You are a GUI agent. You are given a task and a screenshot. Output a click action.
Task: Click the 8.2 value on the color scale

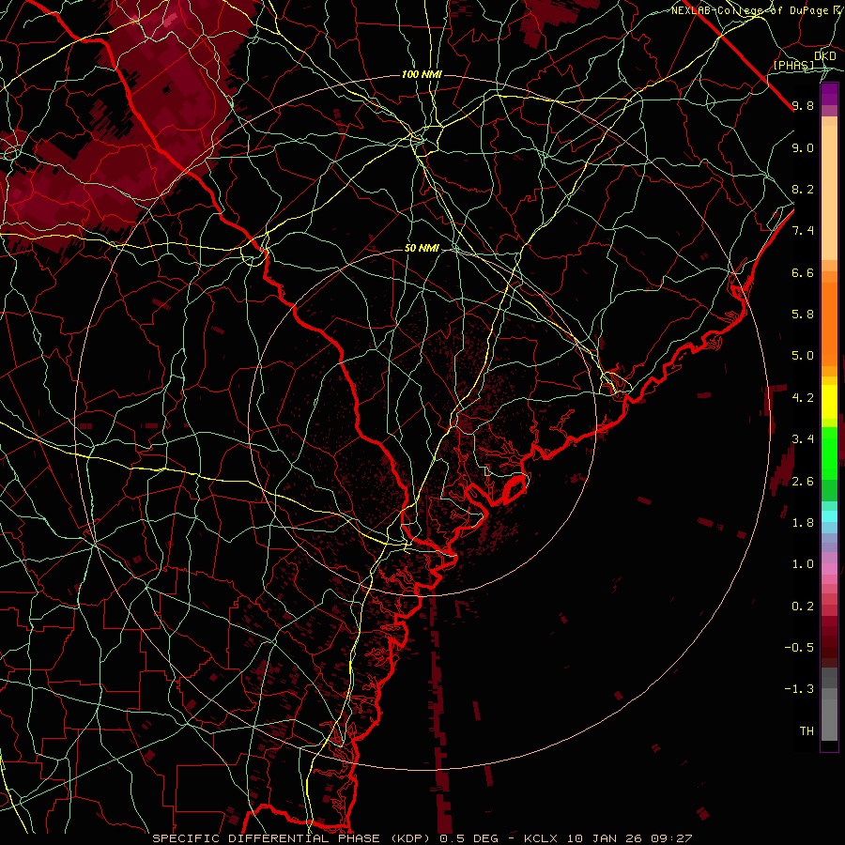[803, 190]
